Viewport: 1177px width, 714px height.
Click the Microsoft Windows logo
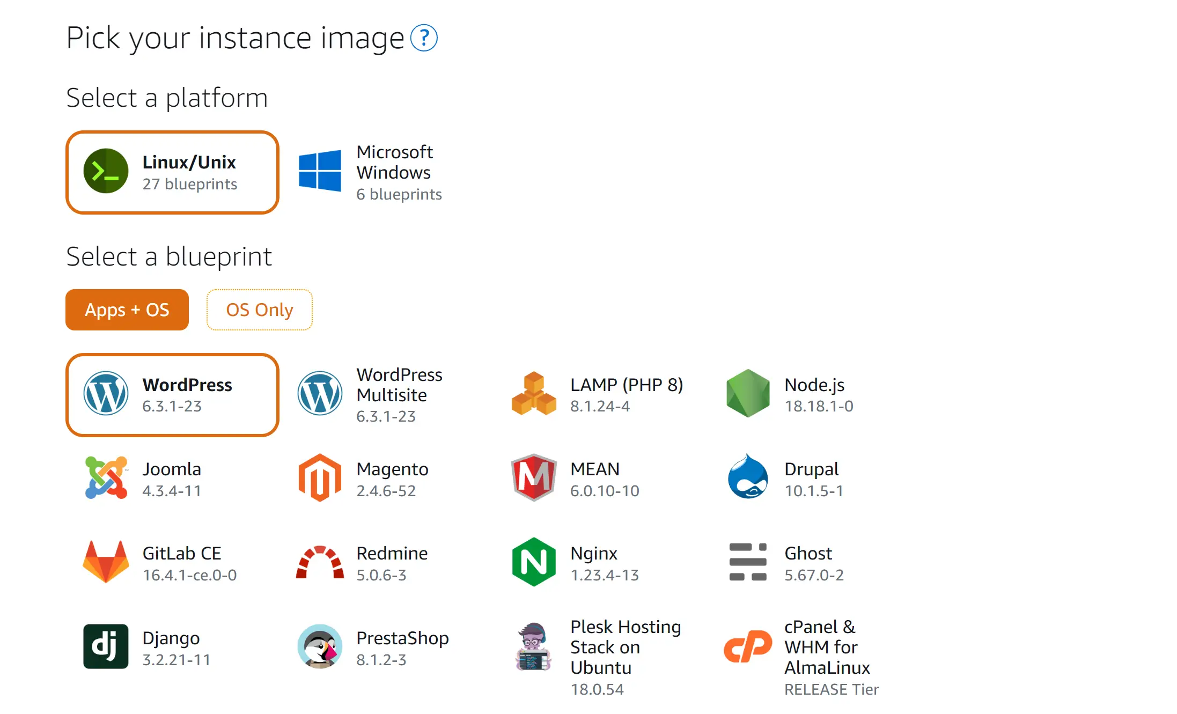[320, 171]
